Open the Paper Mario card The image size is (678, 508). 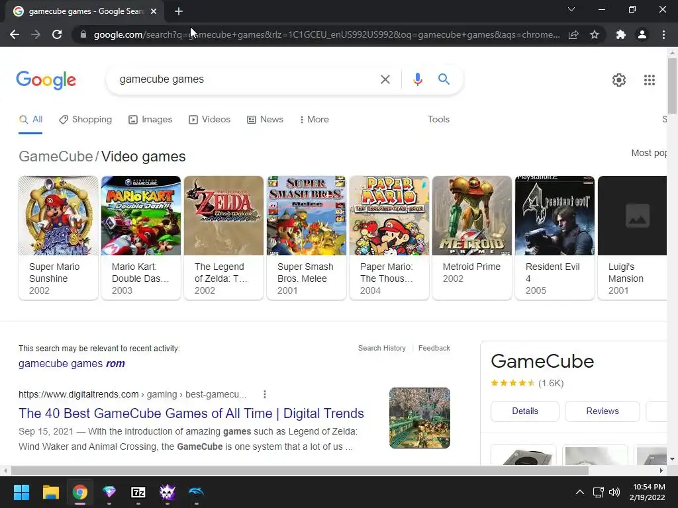389,237
